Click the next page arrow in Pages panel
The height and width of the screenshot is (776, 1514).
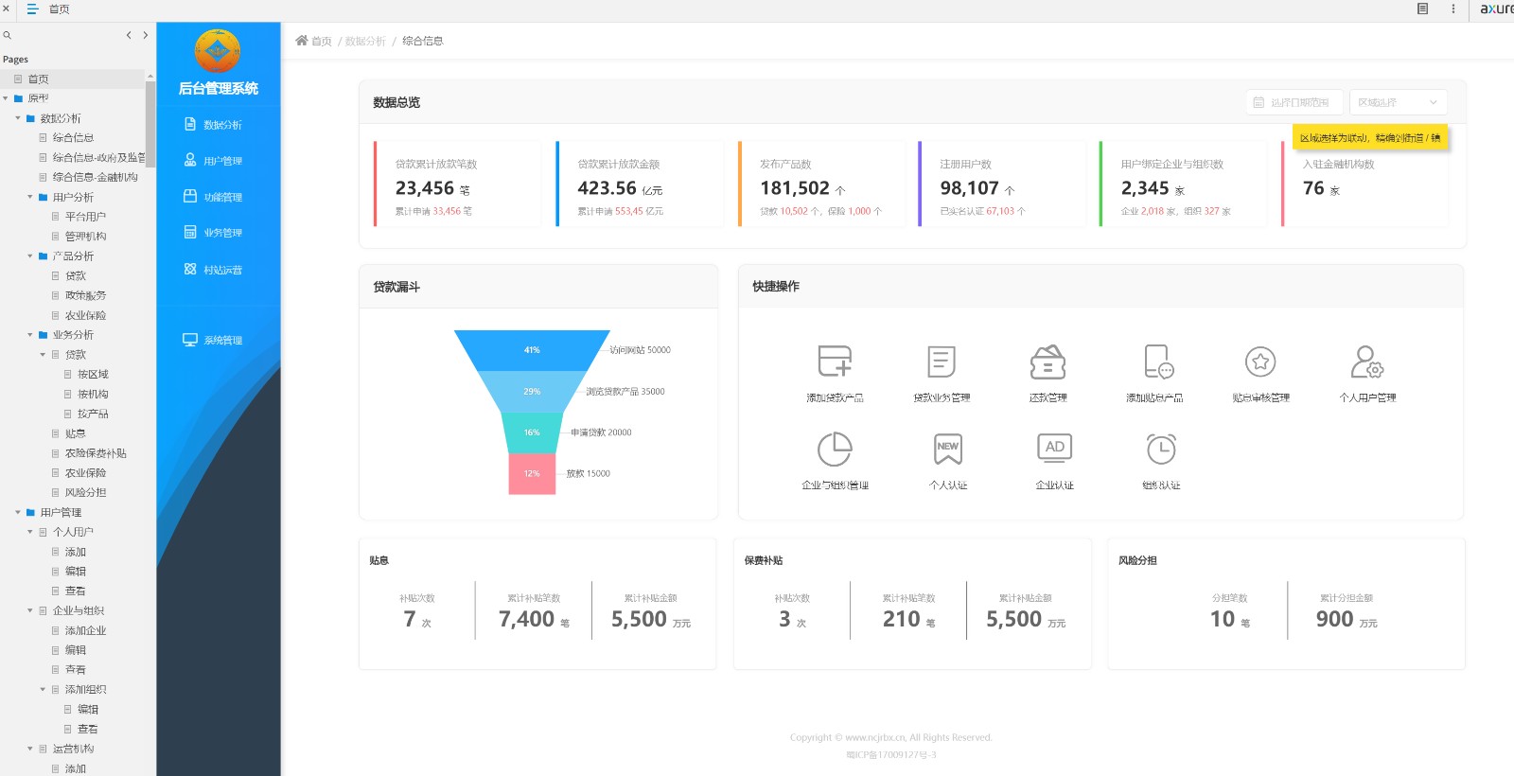145,35
